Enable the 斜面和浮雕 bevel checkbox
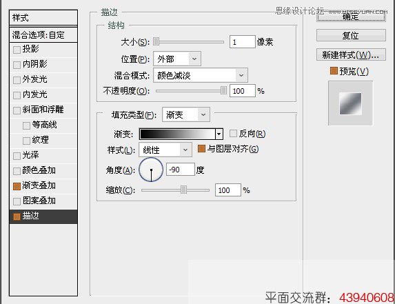395x304 pixels. tap(17, 110)
